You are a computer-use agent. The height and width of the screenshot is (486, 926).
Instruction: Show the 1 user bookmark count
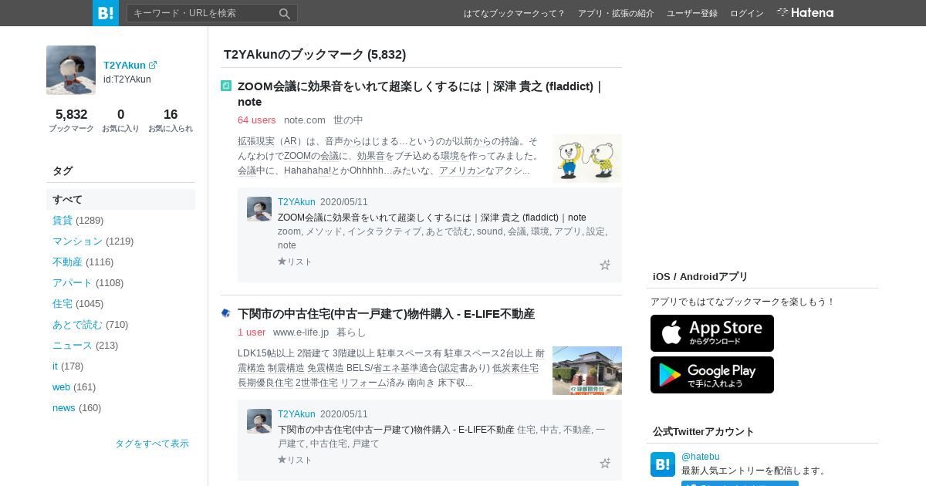pyautogui.click(x=252, y=332)
